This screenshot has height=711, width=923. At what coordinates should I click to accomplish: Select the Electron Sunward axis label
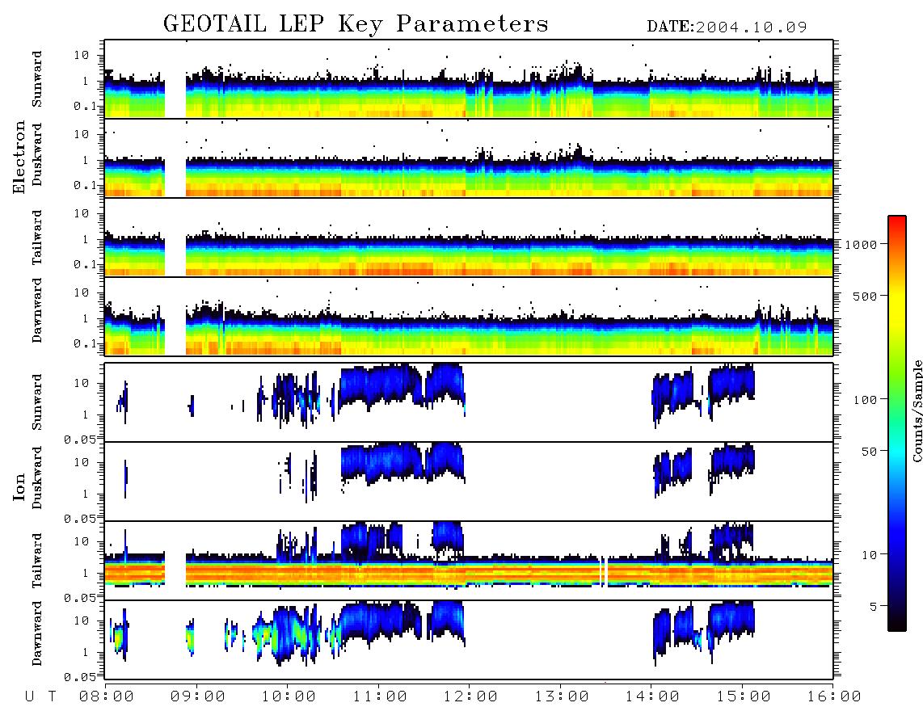coord(37,79)
